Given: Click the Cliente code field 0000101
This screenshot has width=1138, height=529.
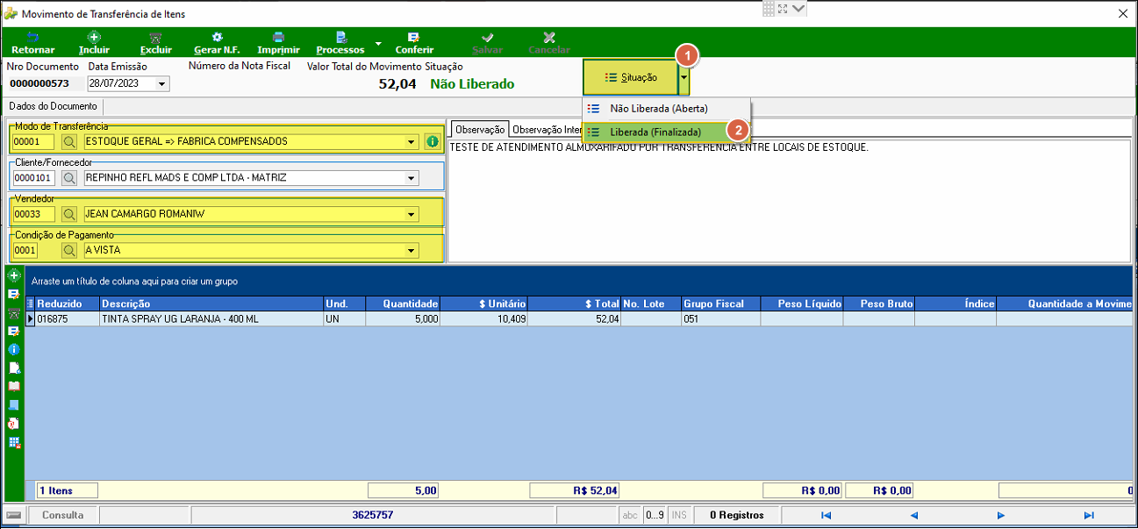Looking at the screenshot, I should click(x=33, y=178).
